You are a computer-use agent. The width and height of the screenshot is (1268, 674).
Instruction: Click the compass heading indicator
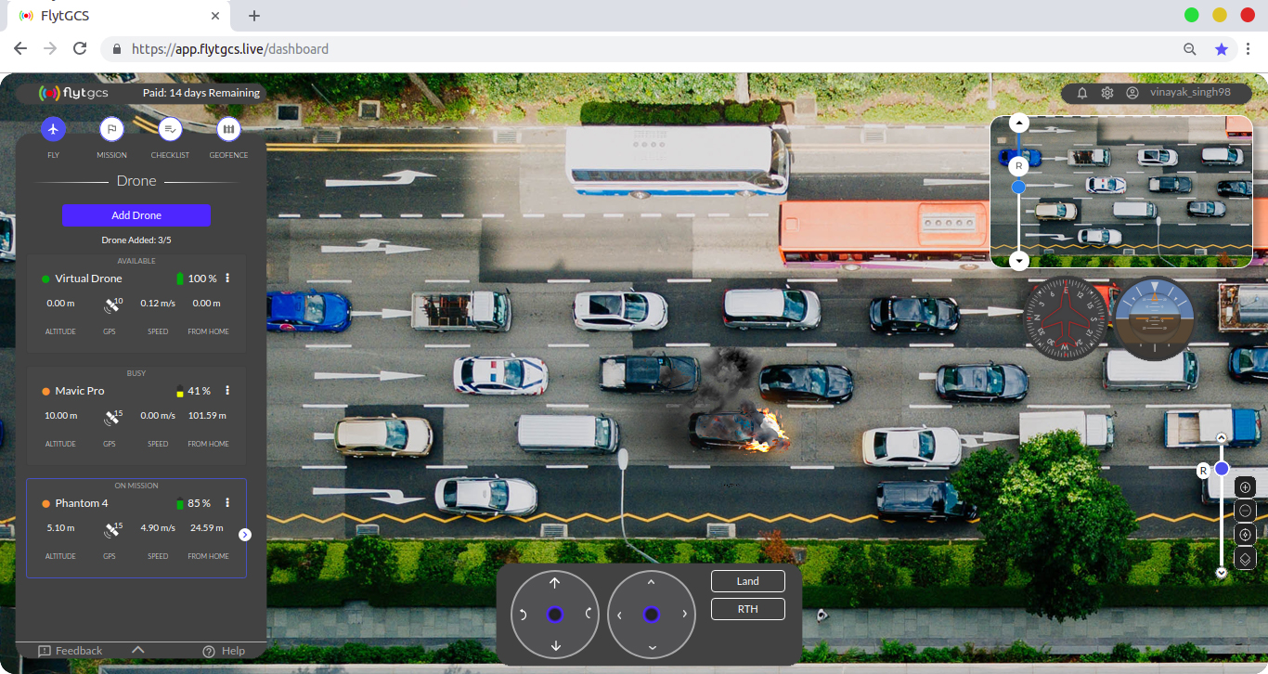pyautogui.click(x=1067, y=318)
